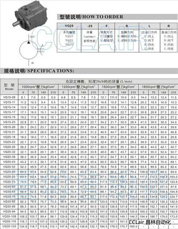Select the 'VQ15-17' model row label
178x229 pixels.
point(9,112)
